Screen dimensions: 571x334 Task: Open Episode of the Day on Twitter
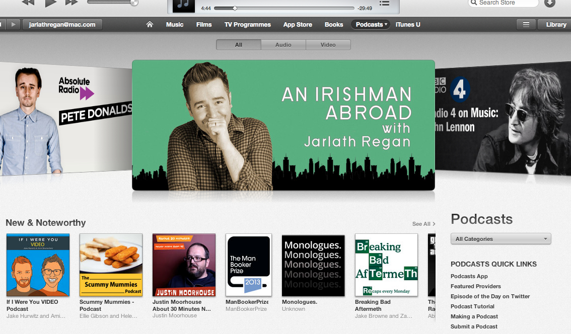coord(490,296)
